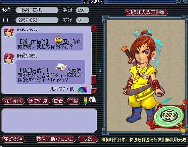The width and height of the screenshot is (188, 147).
Task: Open 历史消息 message history
Action: tap(38, 101)
